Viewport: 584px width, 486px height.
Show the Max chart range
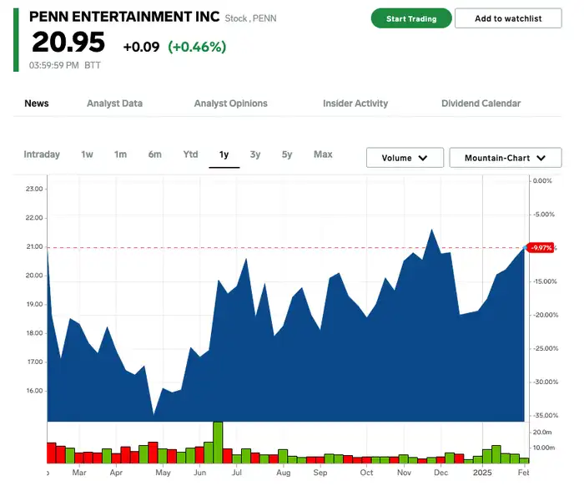click(x=323, y=154)
